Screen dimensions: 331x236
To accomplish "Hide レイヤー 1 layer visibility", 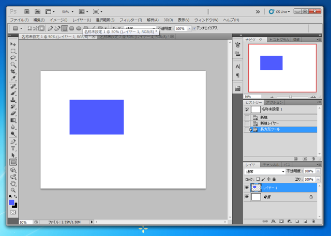I will click(247, 188).
